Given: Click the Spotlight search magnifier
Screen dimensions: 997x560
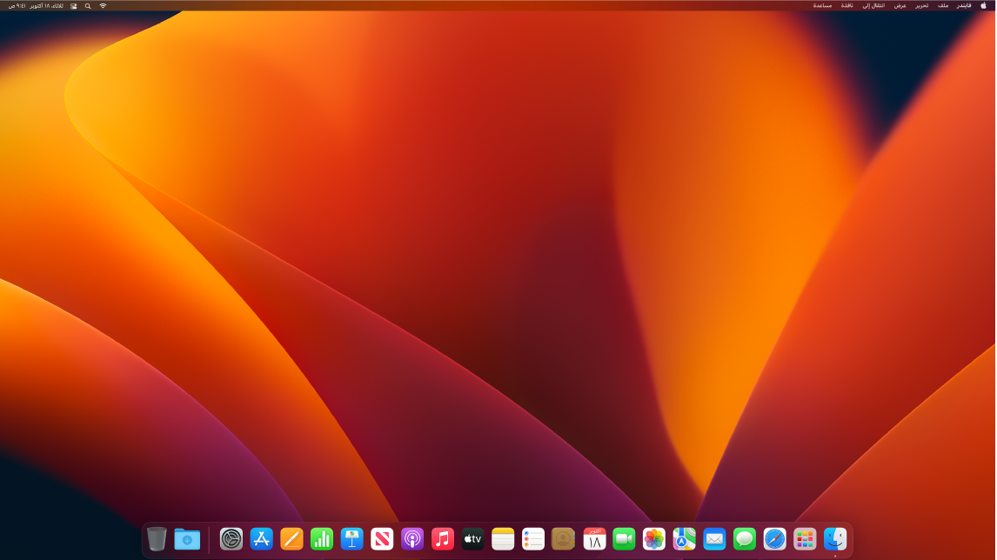Looking at the screenshot, I should click(88, 5).
